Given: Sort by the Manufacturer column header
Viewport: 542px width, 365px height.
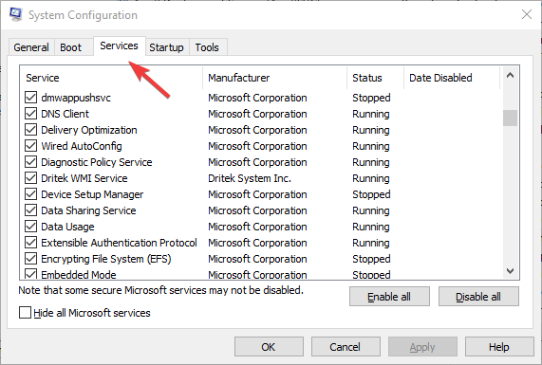Looking at the screenshot, I should 275,78.
